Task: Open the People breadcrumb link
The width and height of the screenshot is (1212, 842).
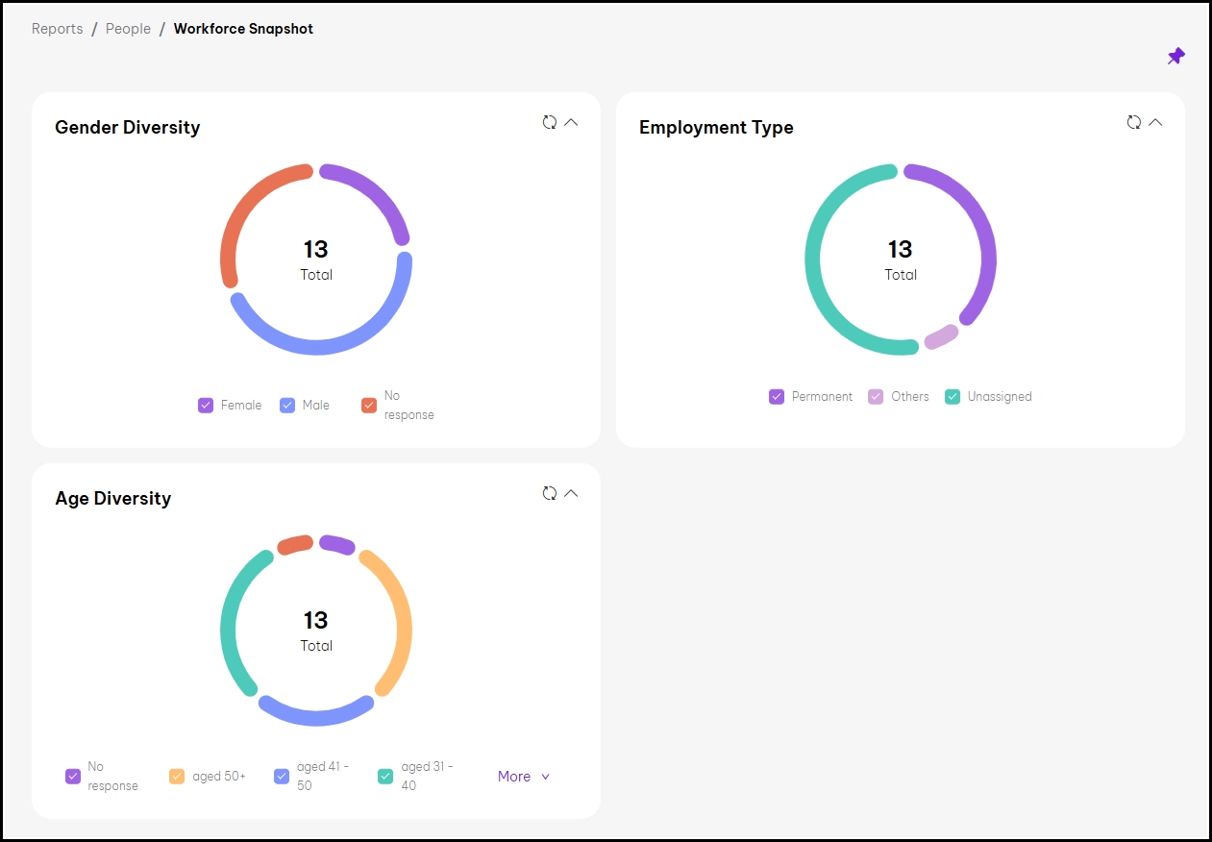Action: click(x=128, y=29)
